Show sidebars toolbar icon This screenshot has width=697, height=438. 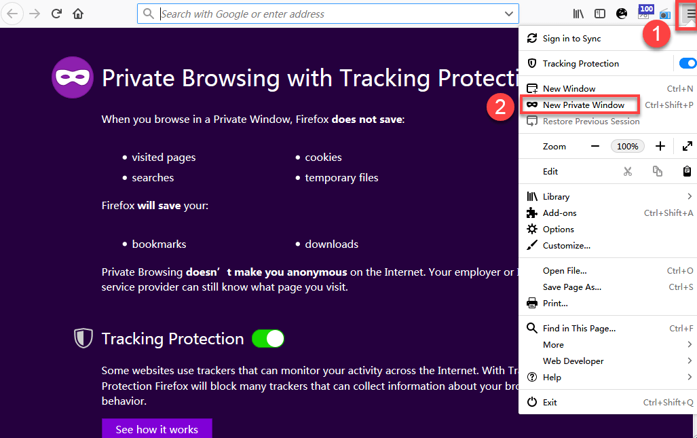[x=600, y=14]
